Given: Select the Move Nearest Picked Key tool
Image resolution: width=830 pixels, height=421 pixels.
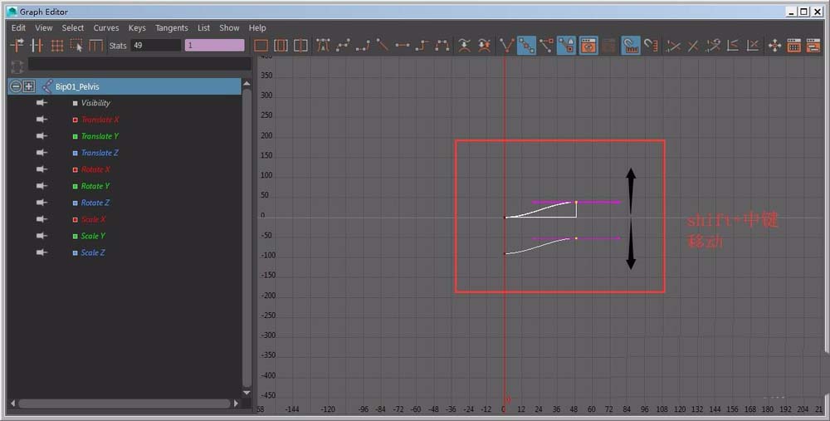Looking at the screenshot, I should pos(16,46).
